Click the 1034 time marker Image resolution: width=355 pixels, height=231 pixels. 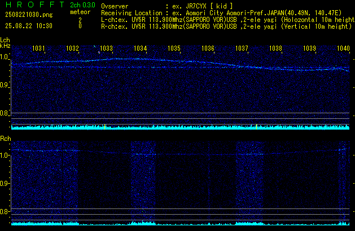pos(140,48)
